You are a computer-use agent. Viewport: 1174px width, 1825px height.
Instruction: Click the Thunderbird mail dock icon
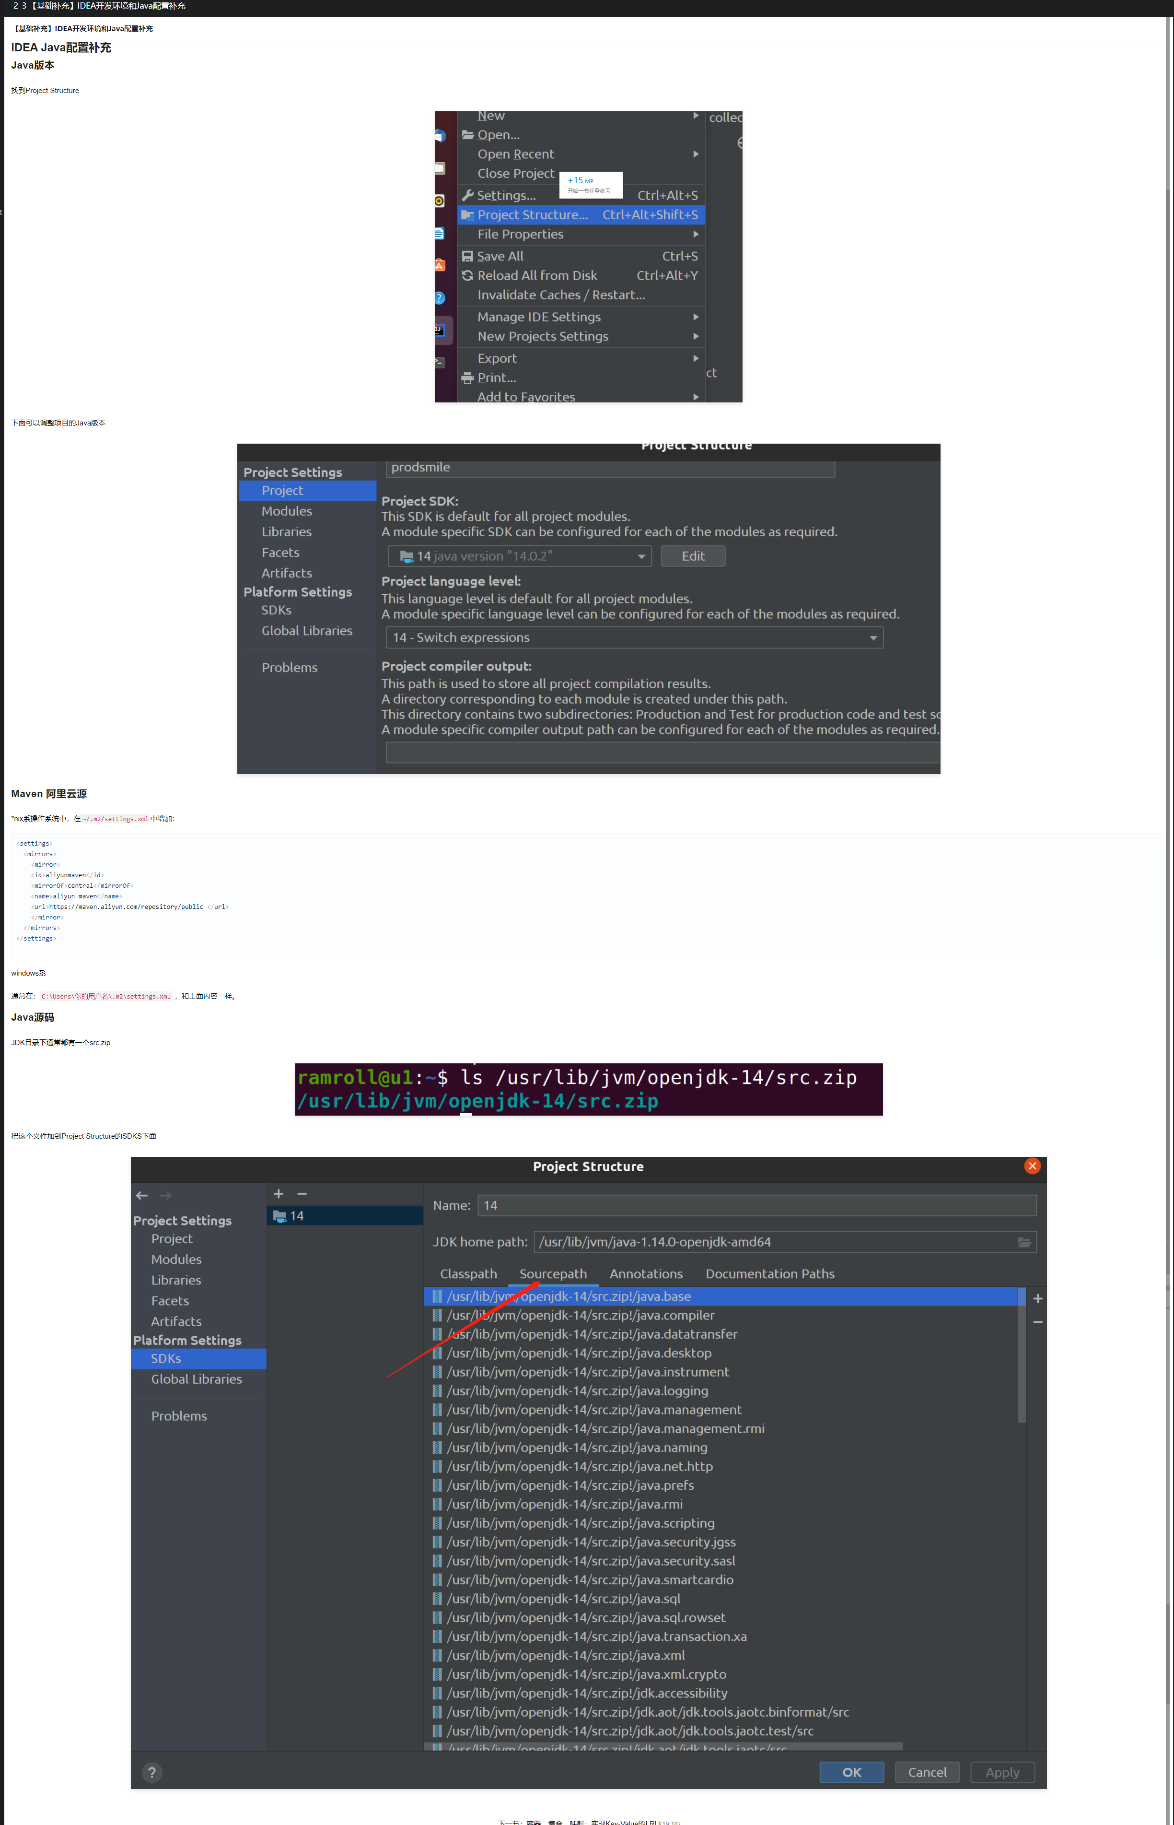click(440, 137)
